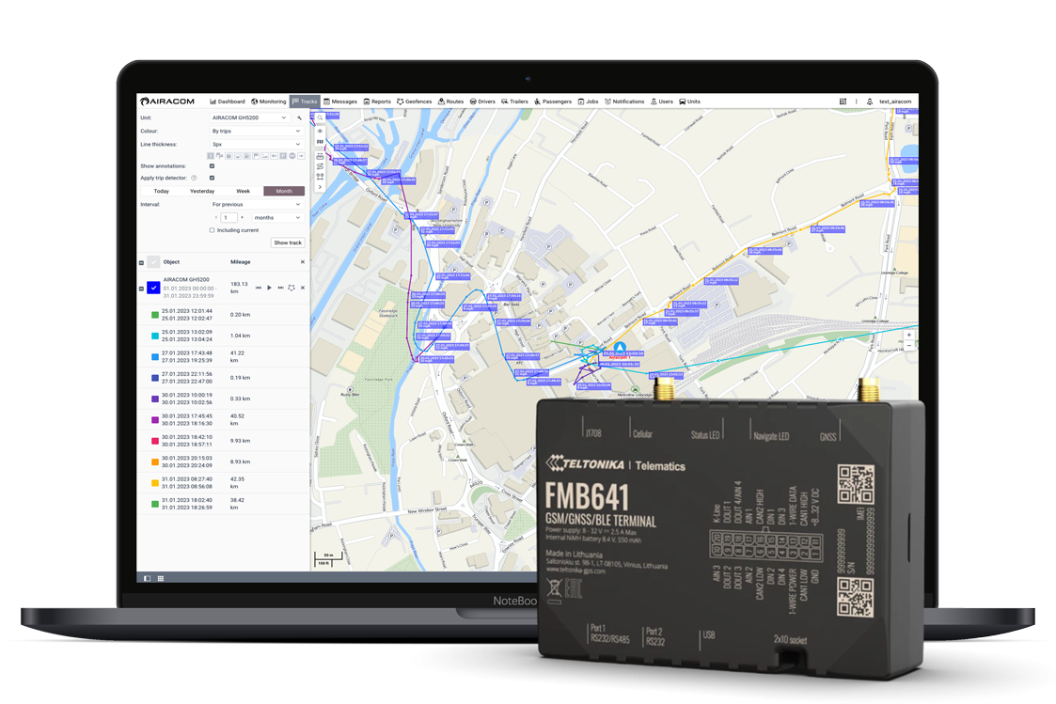Open the Geofences tab
This screenshot has height=704, width=1056.
pos(414,102)
